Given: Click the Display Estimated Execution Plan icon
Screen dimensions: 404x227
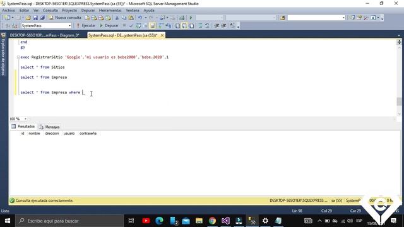Looking at the screenshot, I should tap(138, 26).
